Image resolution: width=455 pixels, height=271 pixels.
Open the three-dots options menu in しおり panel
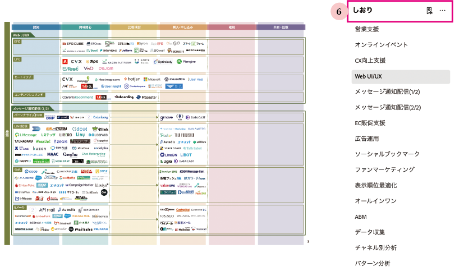(x=443, y=11)
